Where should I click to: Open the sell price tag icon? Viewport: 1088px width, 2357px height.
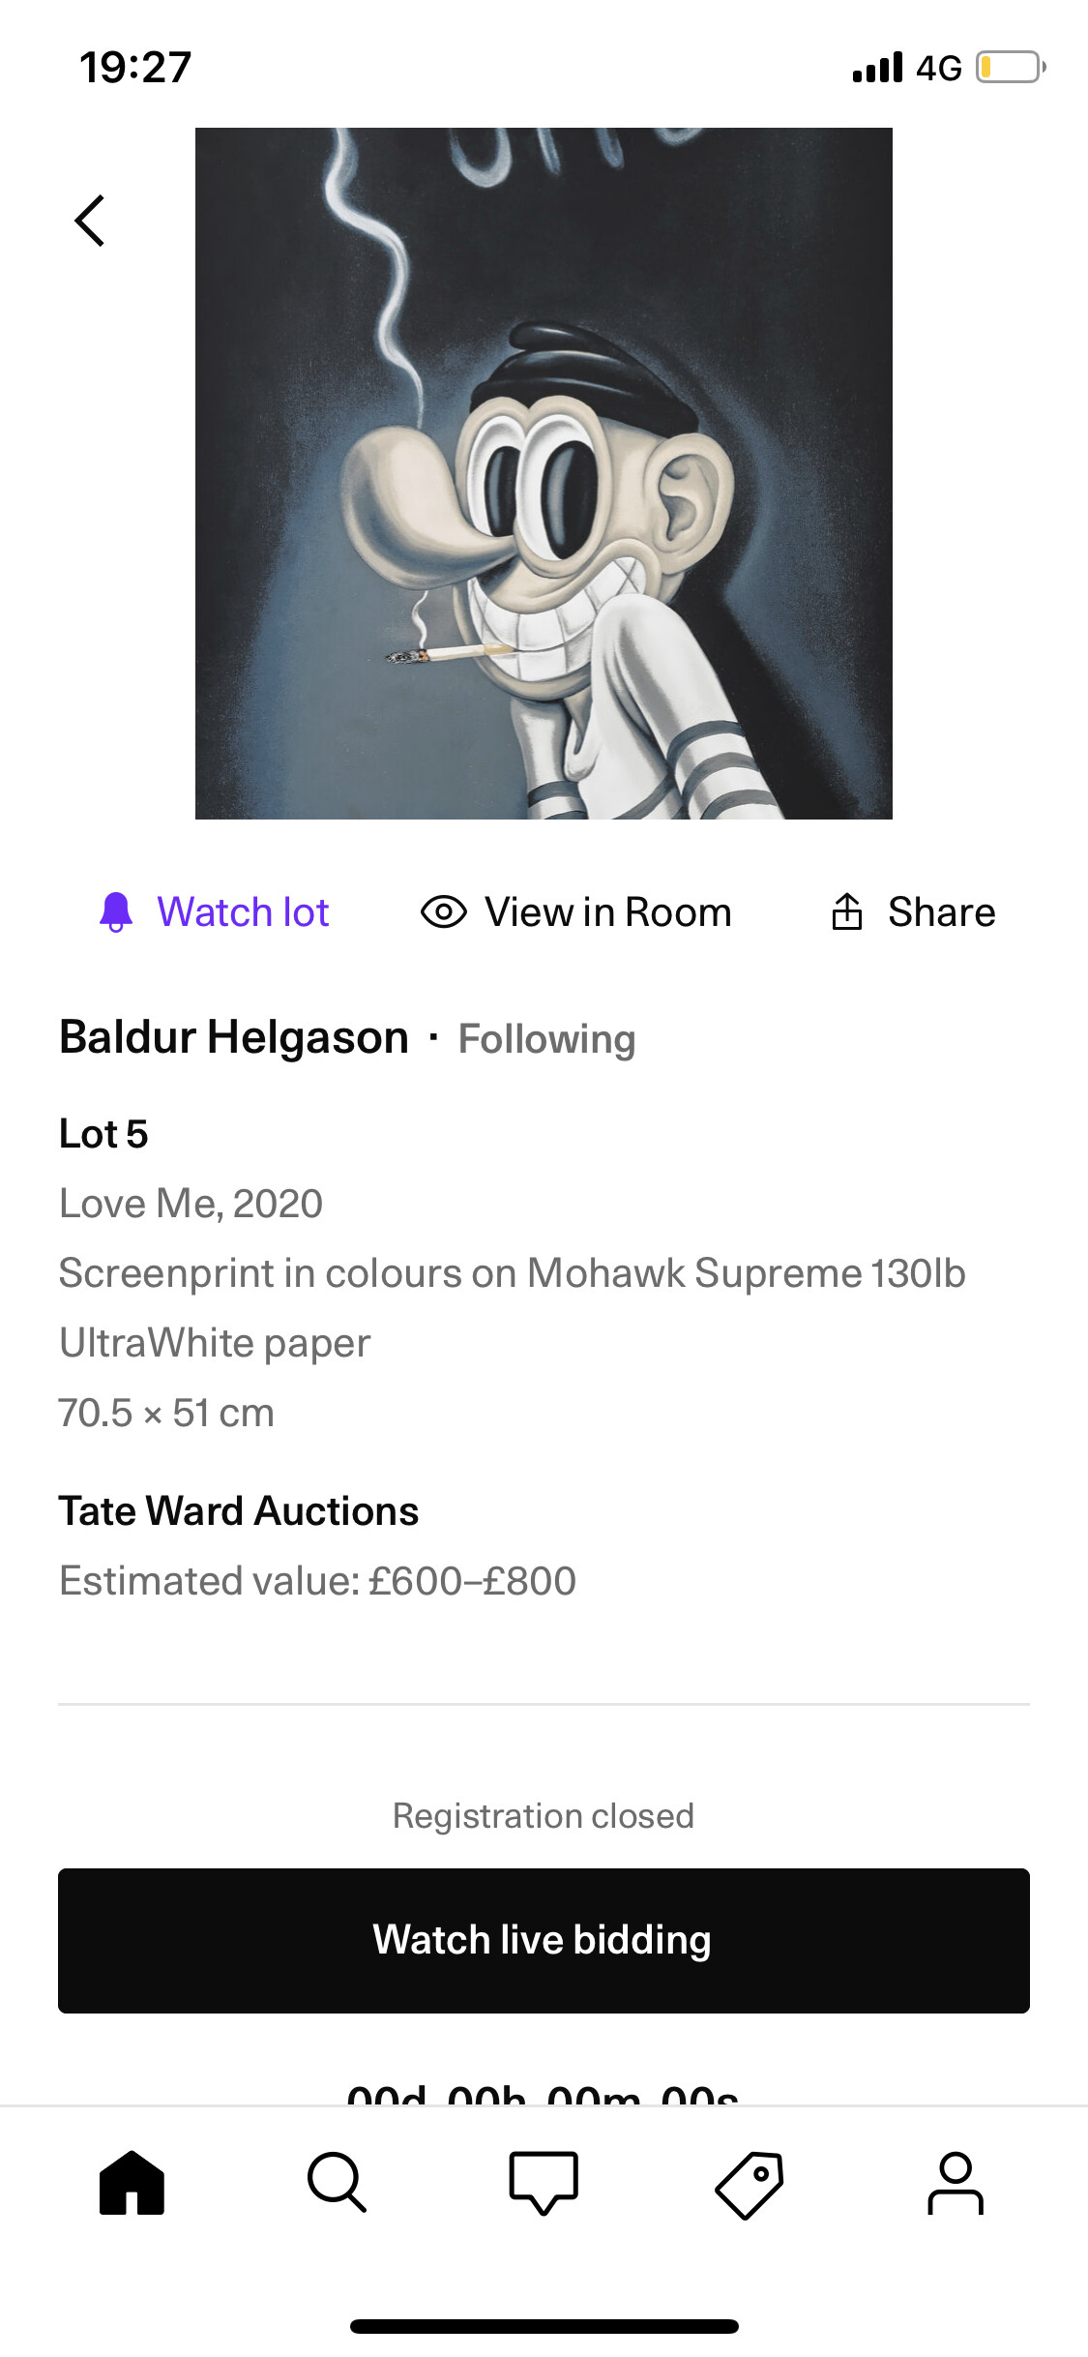(x=750, y=2185)
